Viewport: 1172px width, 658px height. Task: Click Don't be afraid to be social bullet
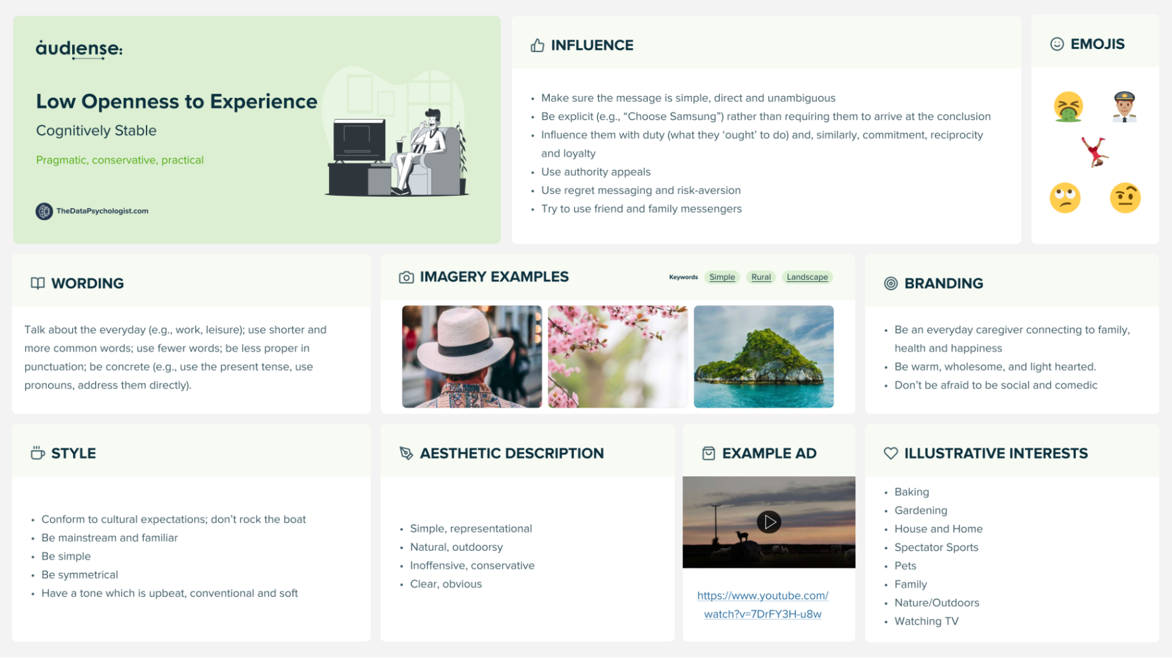996,385
